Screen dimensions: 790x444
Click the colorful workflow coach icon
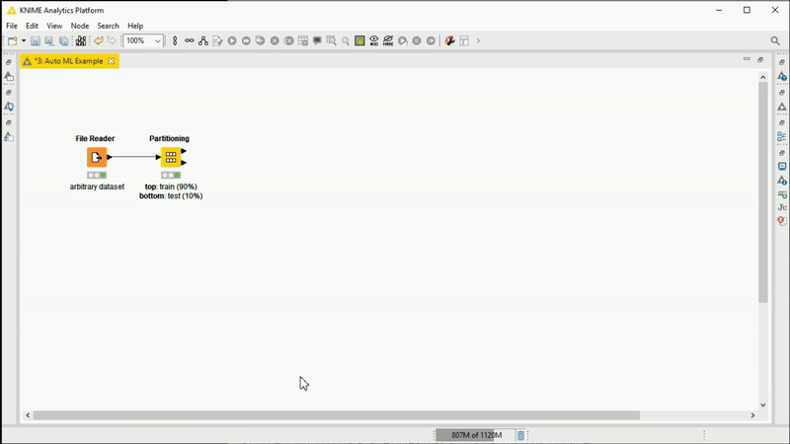[x=450, y=40]
